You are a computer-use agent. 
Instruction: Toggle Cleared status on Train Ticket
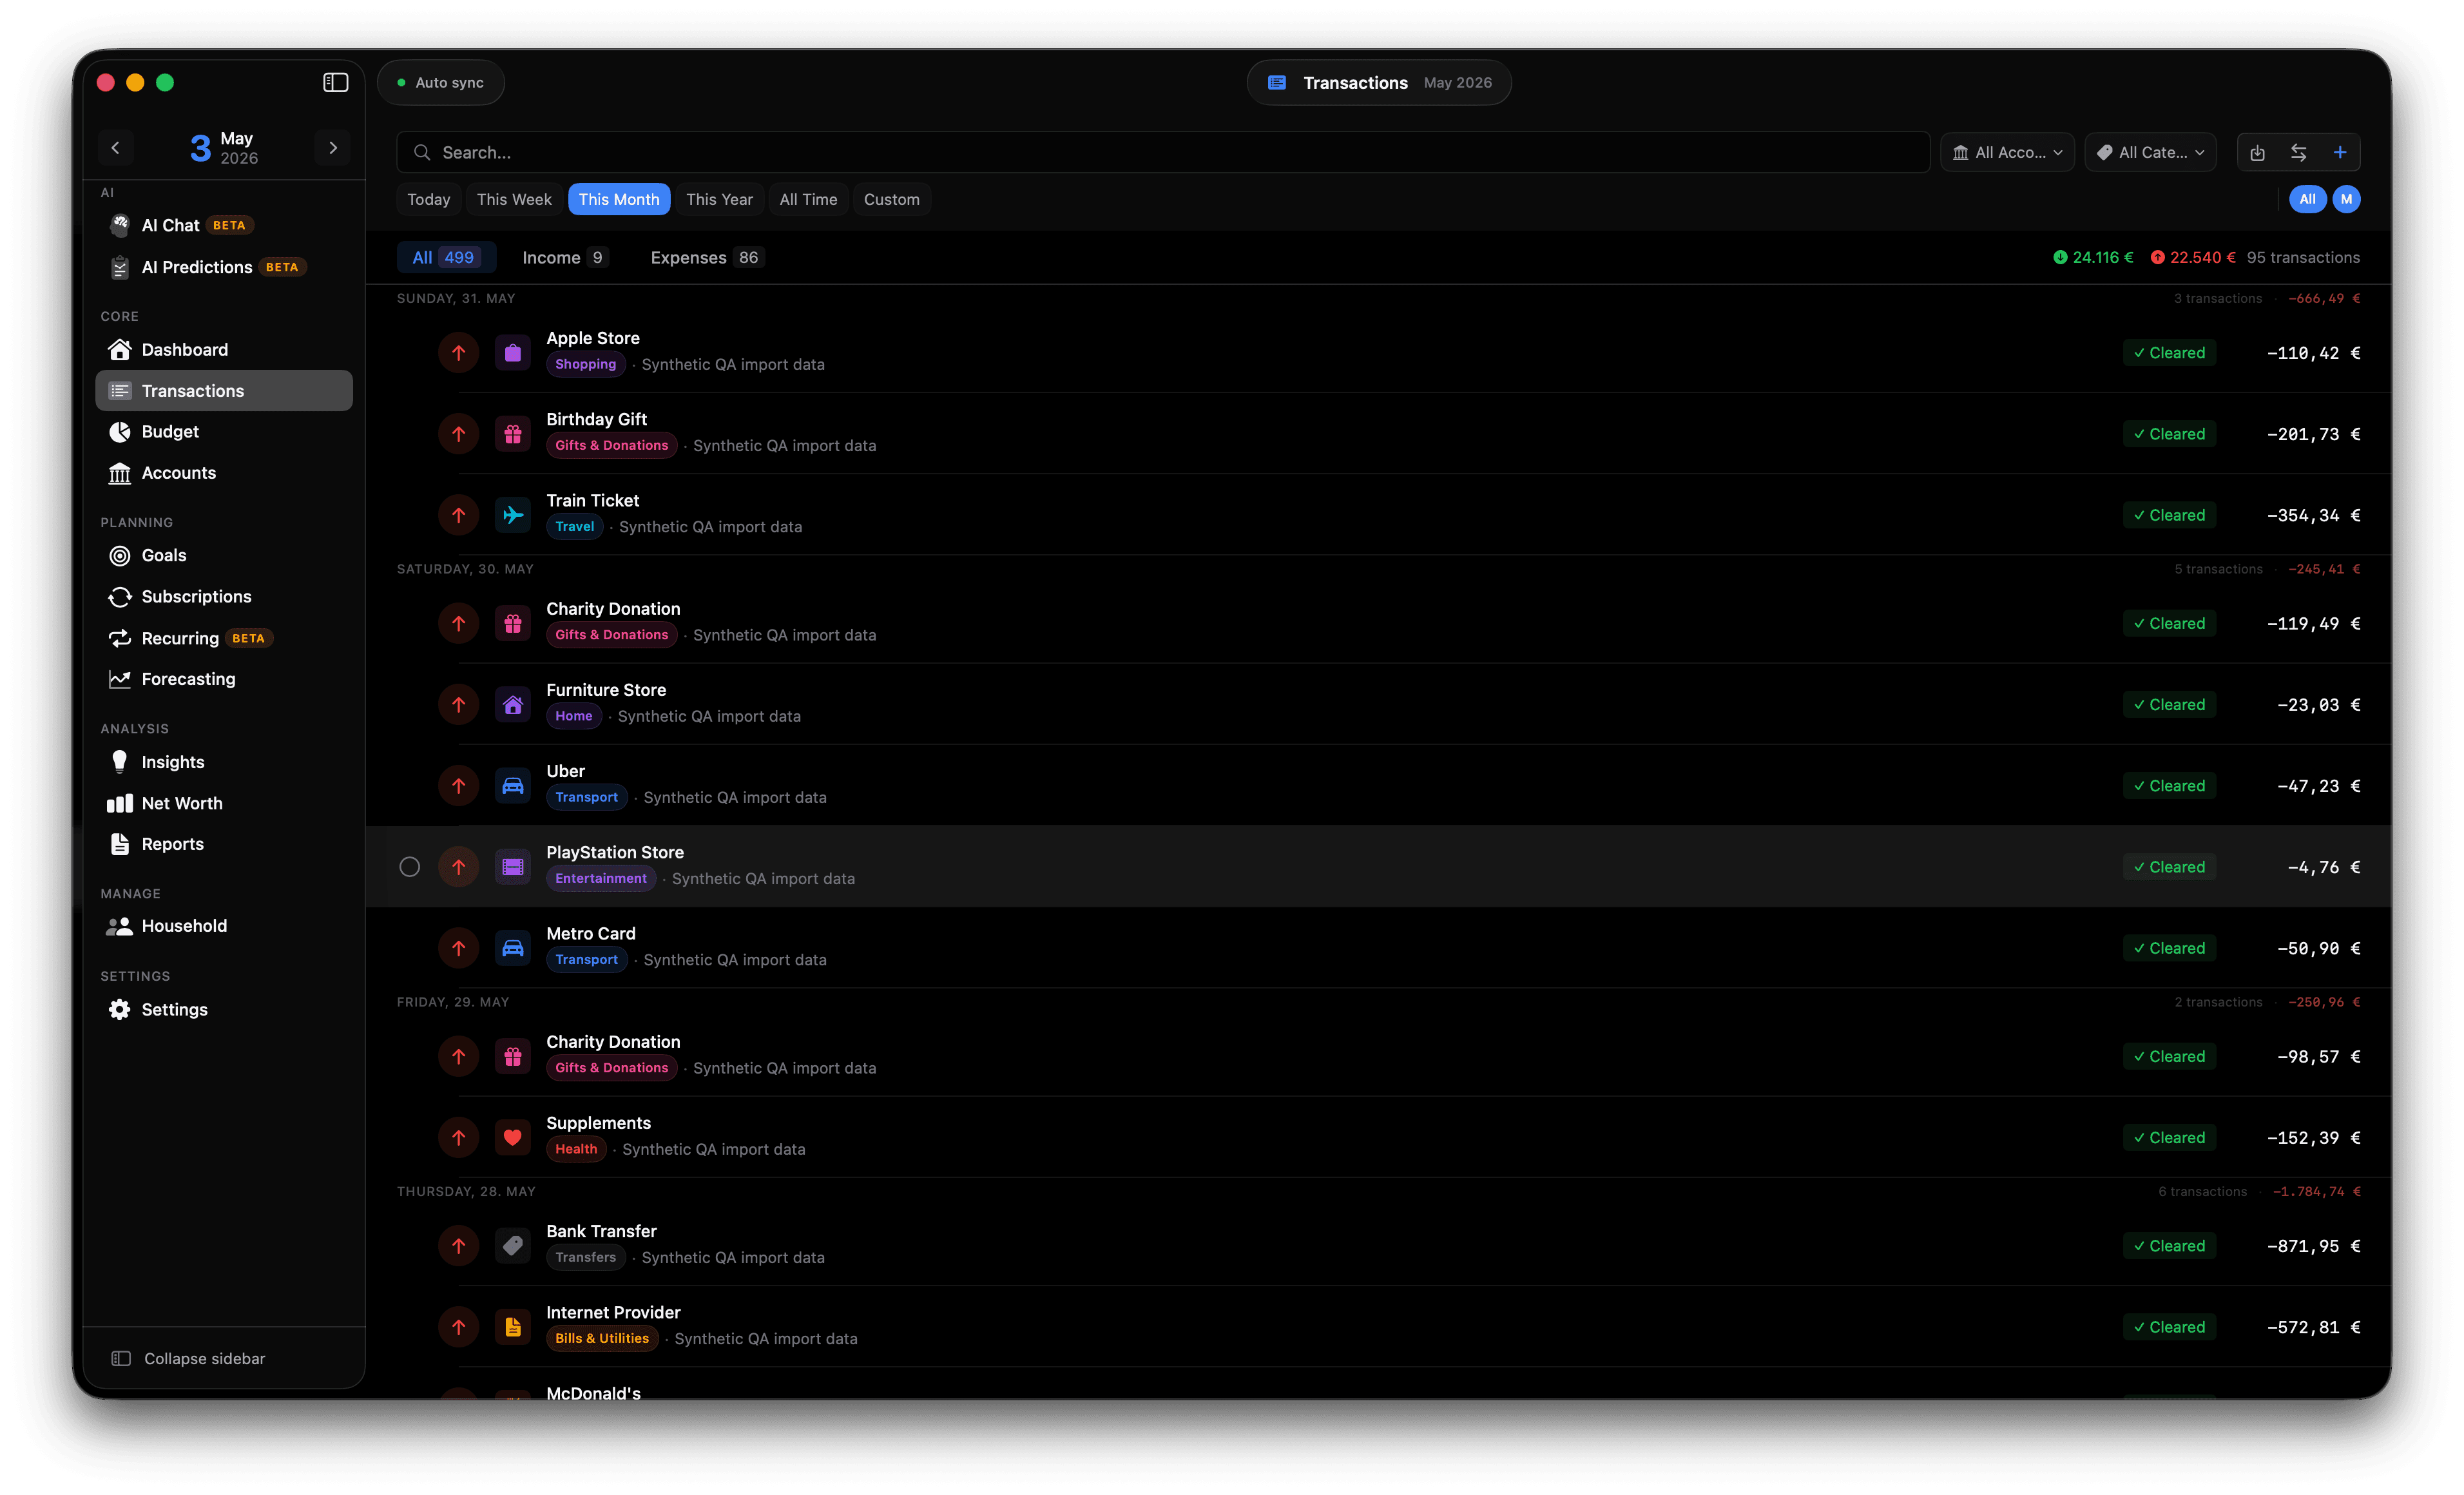[2169, 515]
